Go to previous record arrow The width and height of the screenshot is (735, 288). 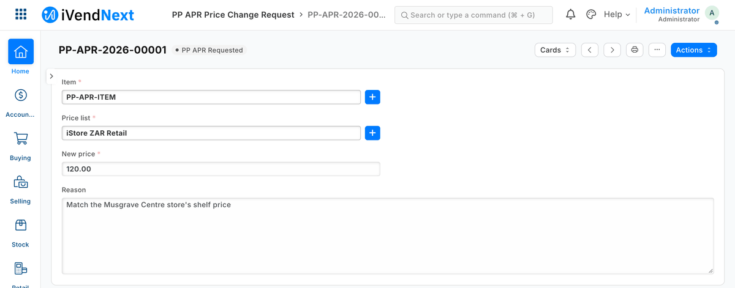589,50
